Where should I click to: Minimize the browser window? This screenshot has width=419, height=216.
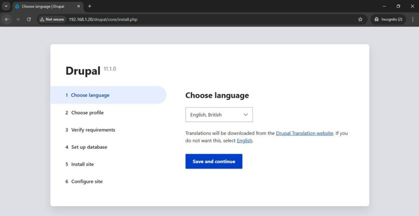[x=384, y=6]
